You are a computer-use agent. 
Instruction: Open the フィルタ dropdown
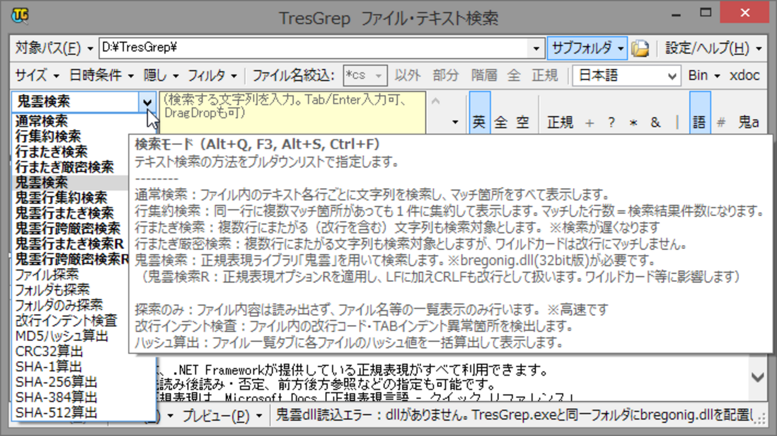coord(212,75)
